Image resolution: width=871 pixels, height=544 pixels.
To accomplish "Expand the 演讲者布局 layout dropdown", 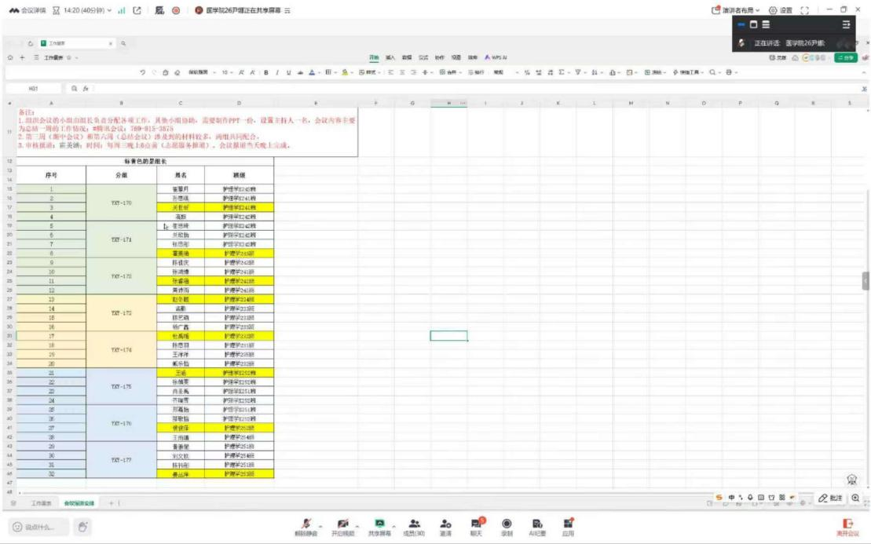I will 737,10.
